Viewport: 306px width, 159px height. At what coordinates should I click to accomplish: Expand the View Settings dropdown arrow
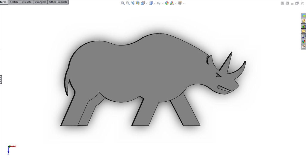(184, 3)
